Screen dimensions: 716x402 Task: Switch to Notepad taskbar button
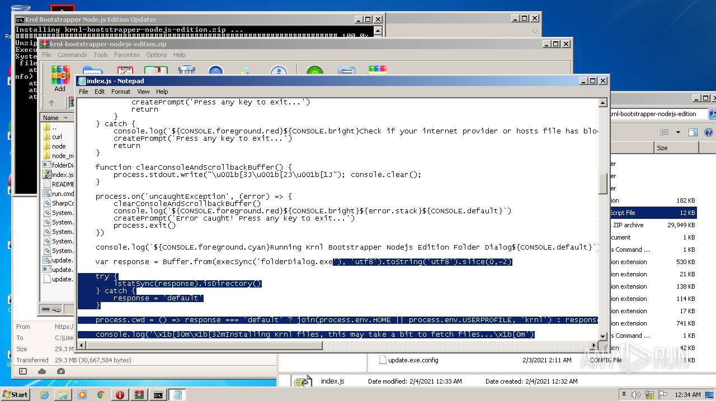(177, 395)
